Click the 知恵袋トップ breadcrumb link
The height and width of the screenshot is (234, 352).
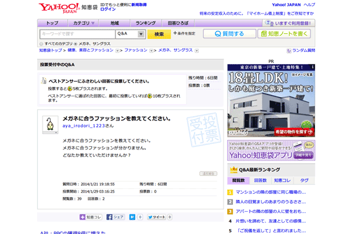pos(51,50)
